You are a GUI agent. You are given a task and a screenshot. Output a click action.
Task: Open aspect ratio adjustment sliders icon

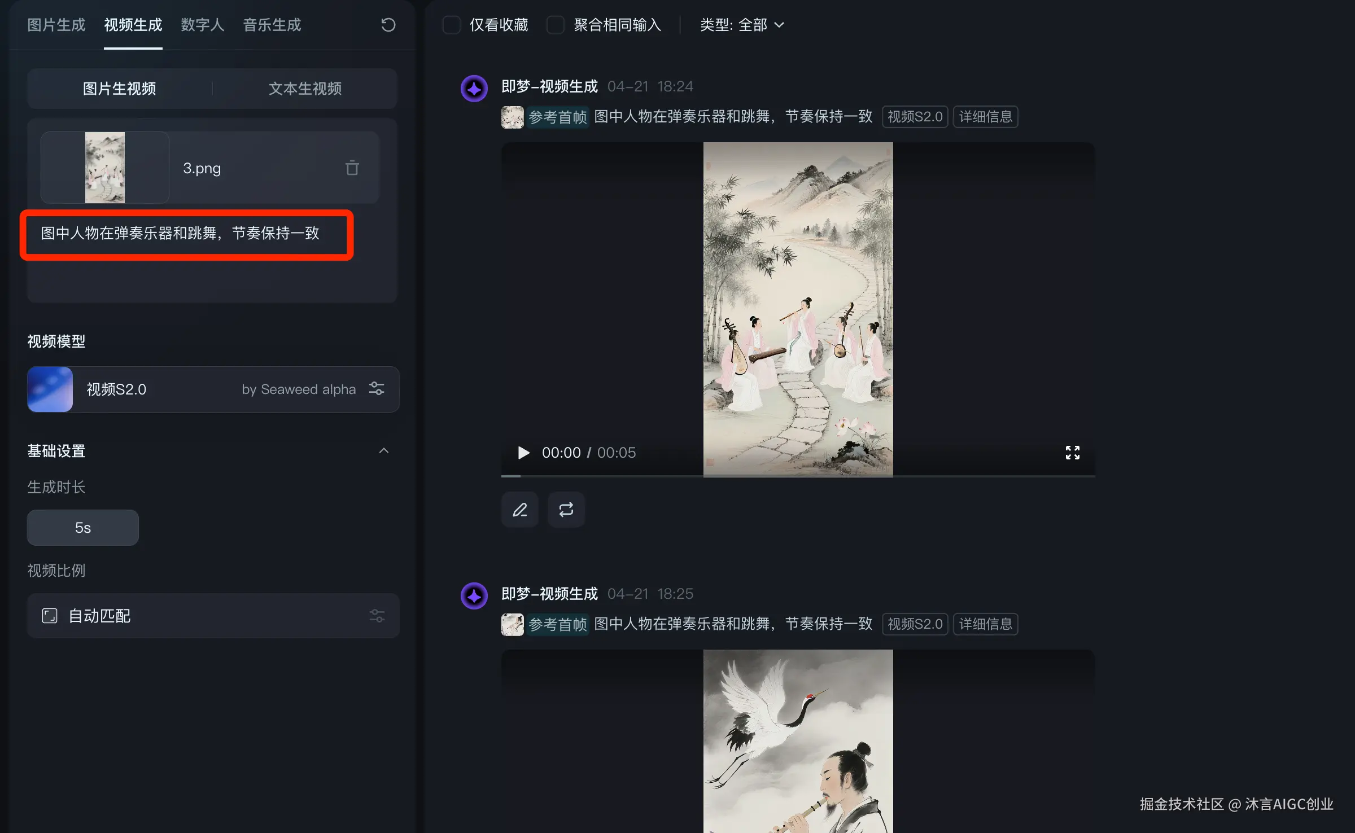377,616
